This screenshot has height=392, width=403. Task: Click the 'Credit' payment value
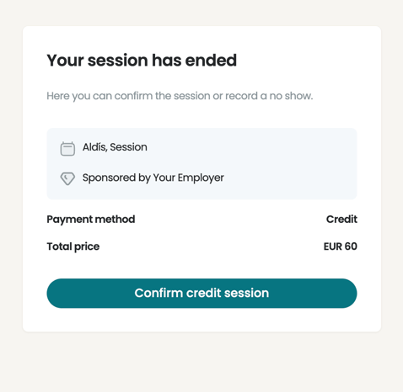(341, 219)
